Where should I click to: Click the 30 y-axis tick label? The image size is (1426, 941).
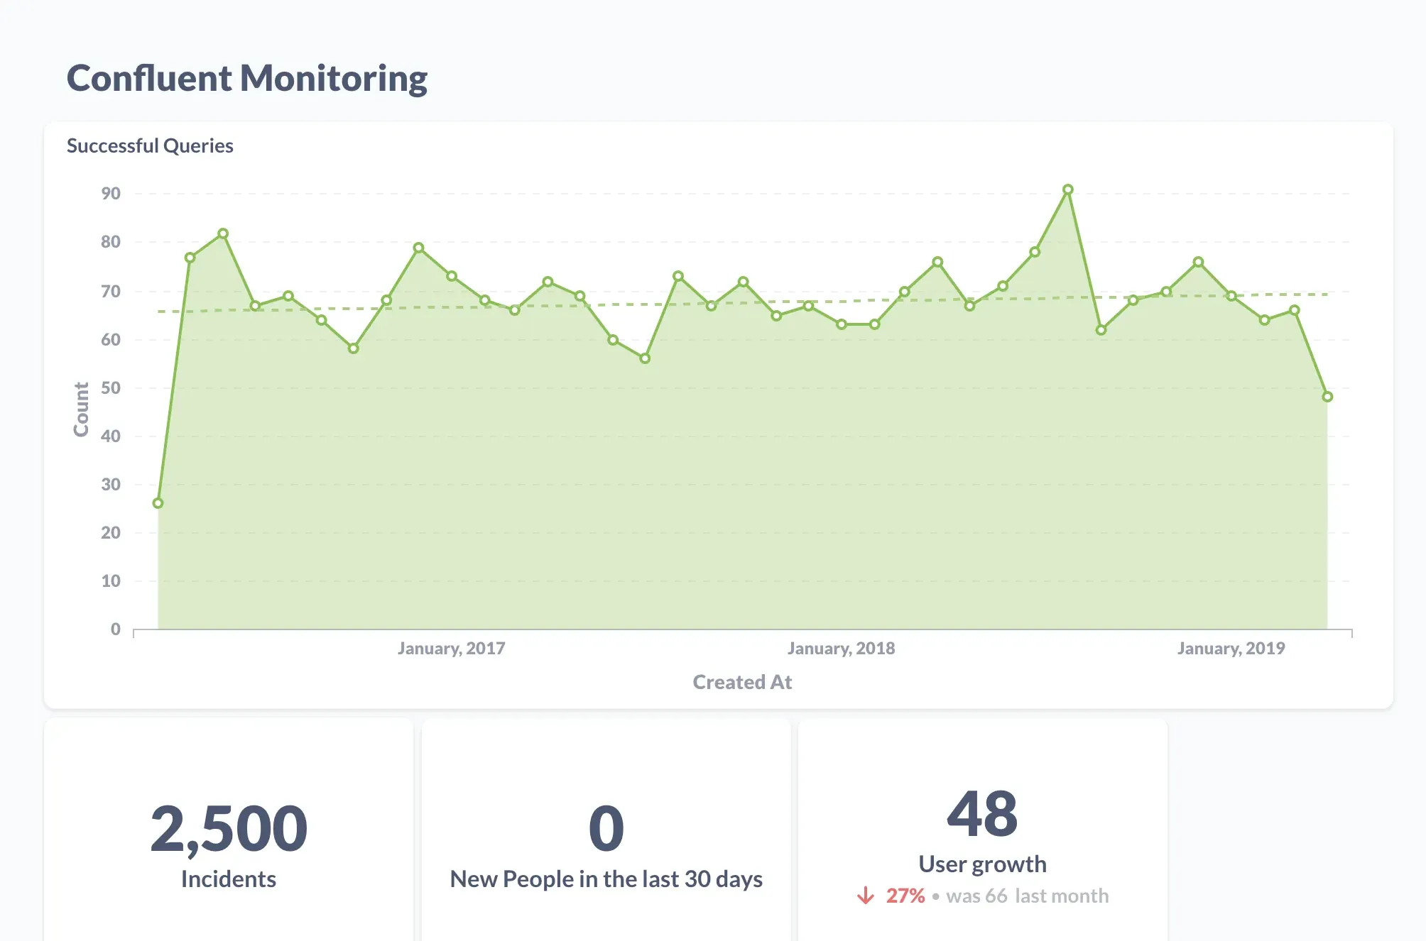[x=111, y=485]
